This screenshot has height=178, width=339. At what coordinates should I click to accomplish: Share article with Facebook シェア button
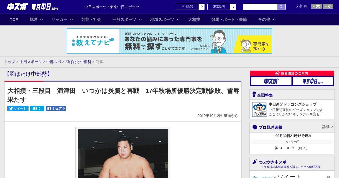click(x=56, y=108)
